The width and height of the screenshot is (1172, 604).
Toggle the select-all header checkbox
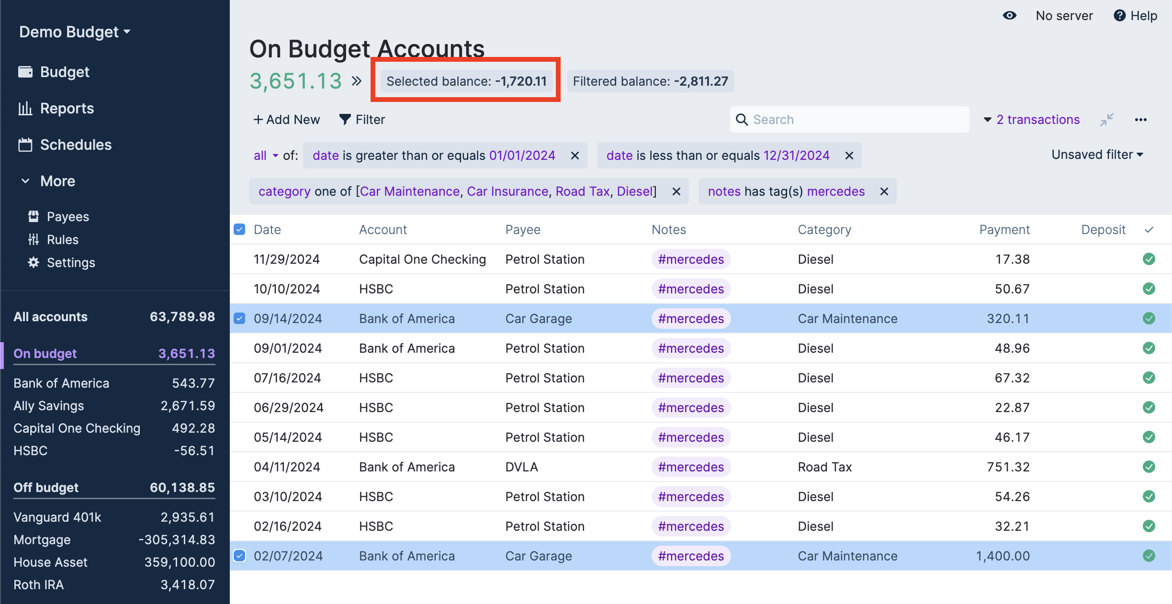(x=239, y=230)
